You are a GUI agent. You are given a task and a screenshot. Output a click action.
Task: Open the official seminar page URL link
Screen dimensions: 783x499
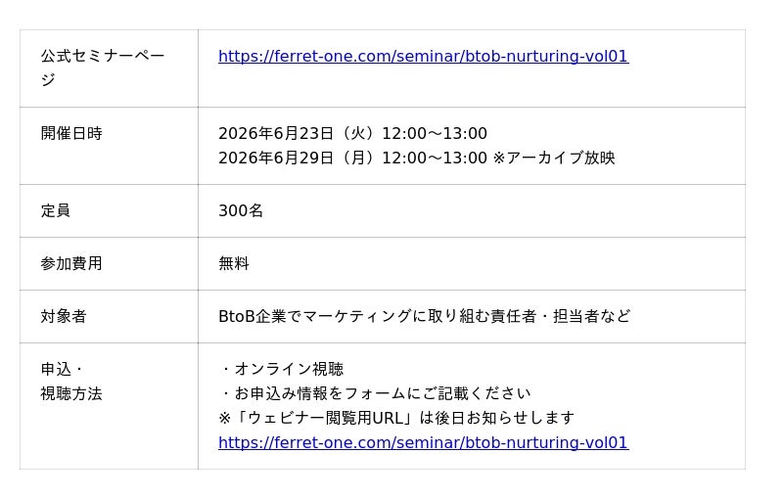coord(423,56)
